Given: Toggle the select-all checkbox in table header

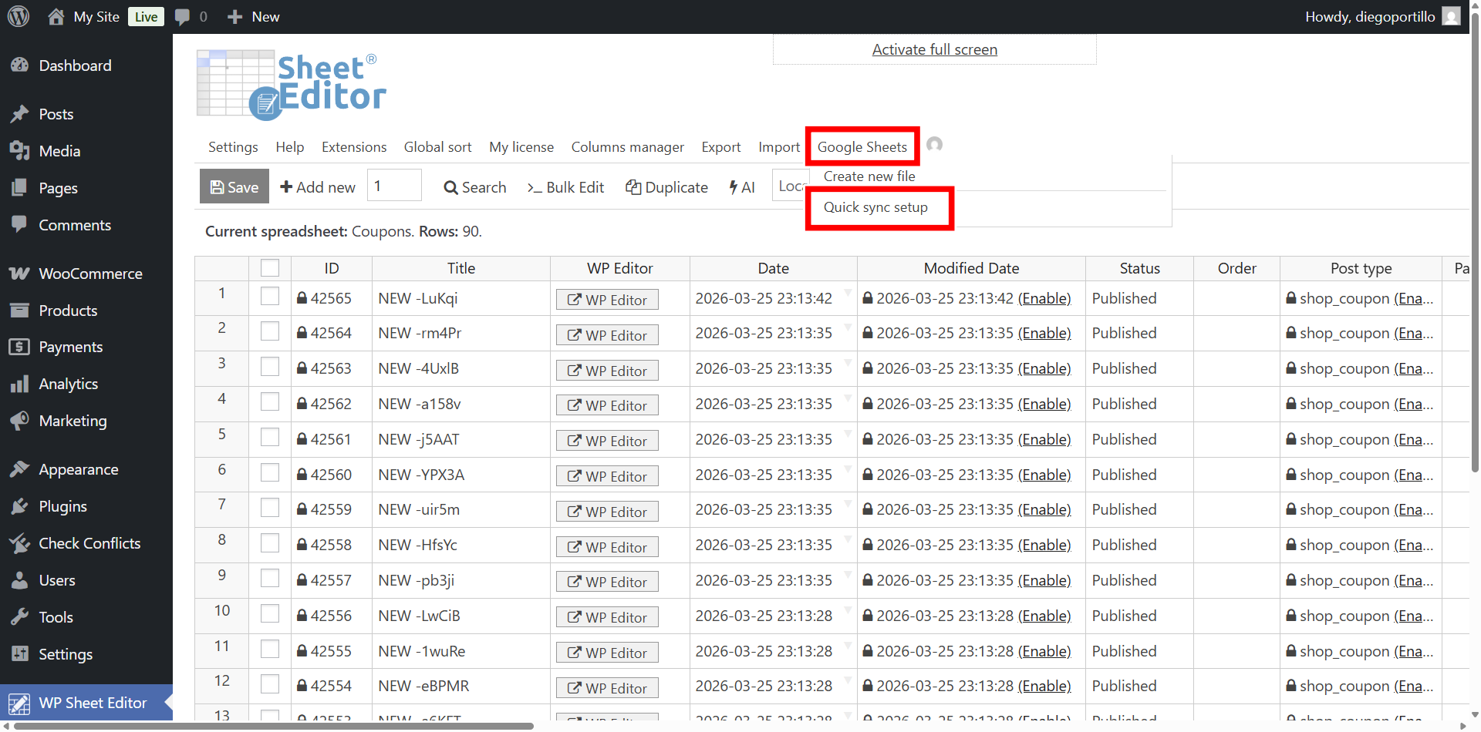Looking at the screenshot, I should pos(270,268).
